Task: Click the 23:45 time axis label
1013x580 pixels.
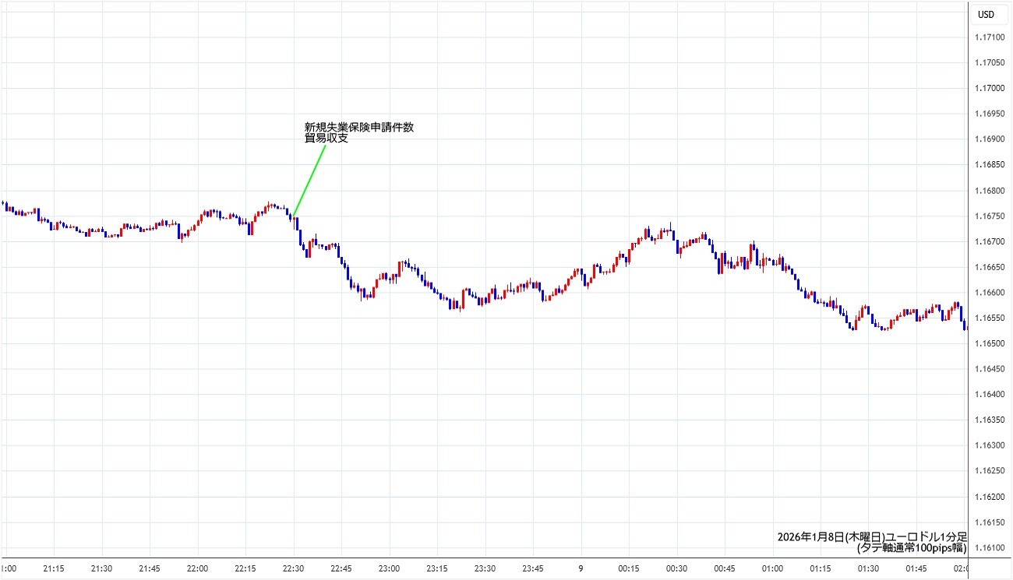Action: point(533,568)
